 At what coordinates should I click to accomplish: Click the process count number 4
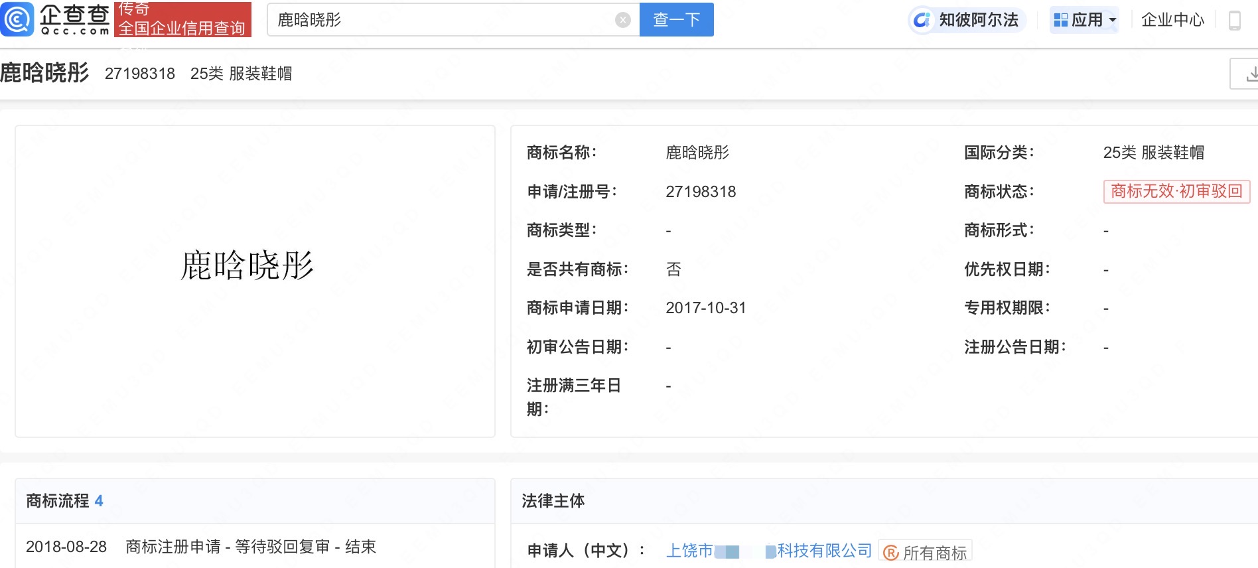pos(99,501)
